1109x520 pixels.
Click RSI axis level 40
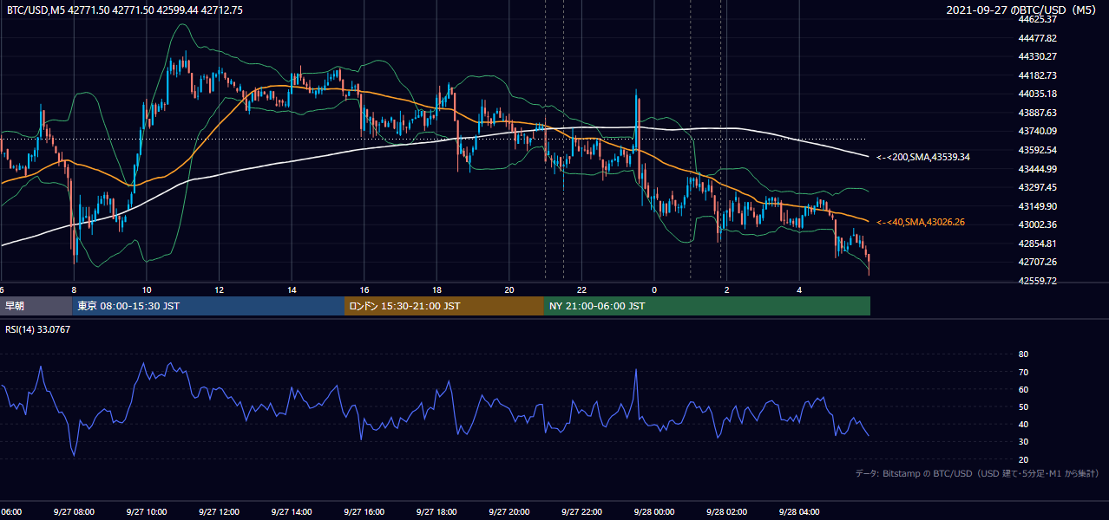click(1024, 424)
